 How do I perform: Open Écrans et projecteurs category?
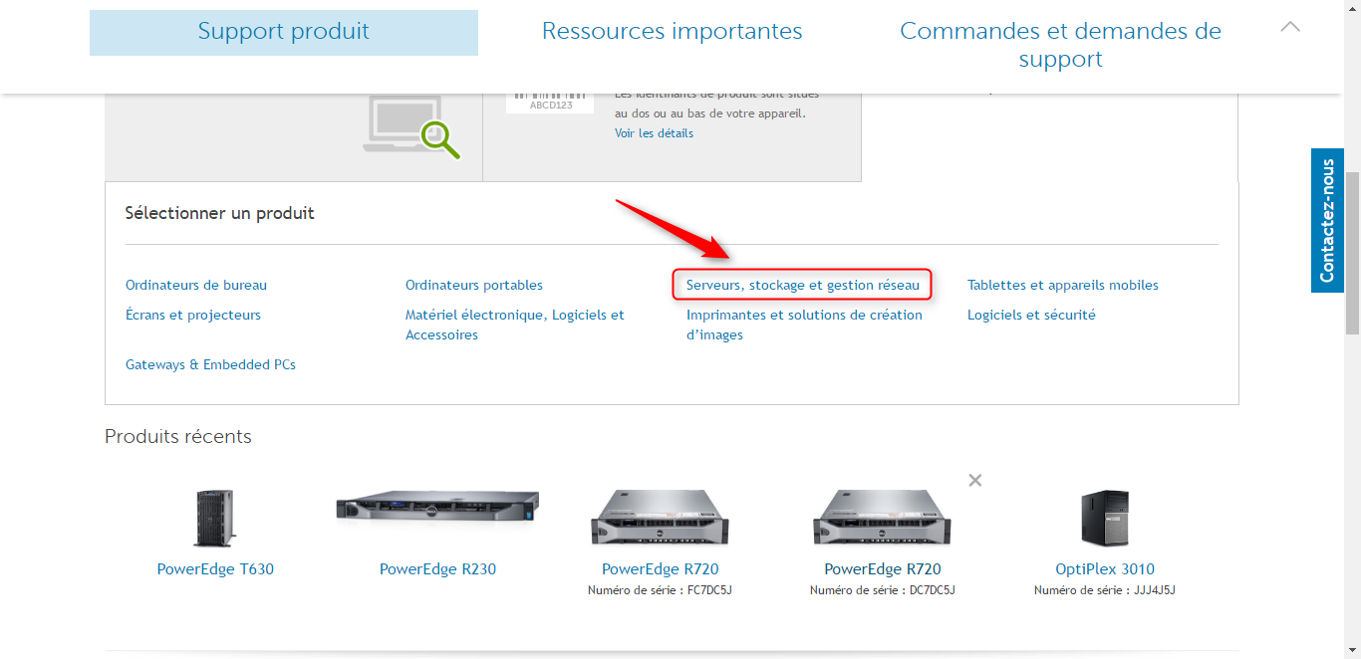click(193, 315)
